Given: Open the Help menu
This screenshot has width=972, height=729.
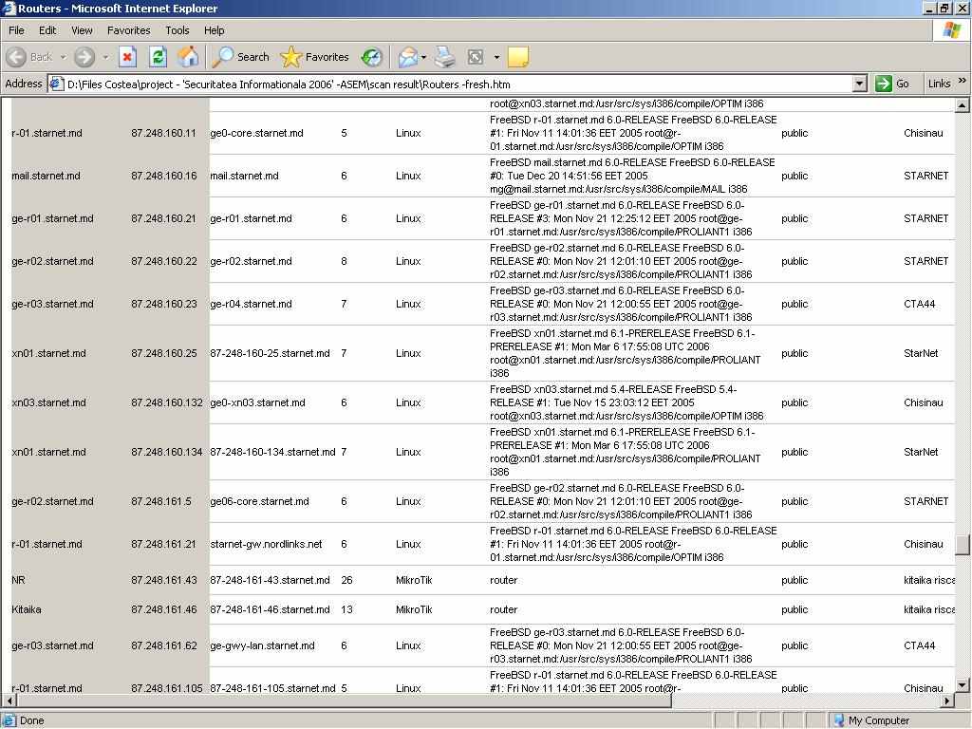Looking at the screenshot, I should pos(215,30).
